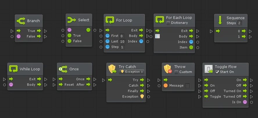
Task: Click the For Each Loop collection list port
Action: click(157, 36)
